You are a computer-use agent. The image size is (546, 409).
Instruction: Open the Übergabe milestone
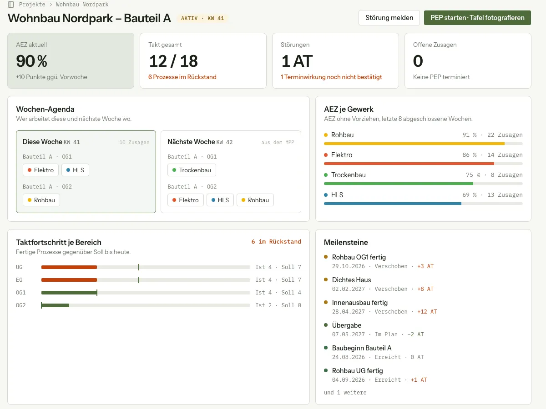[423, 329]
